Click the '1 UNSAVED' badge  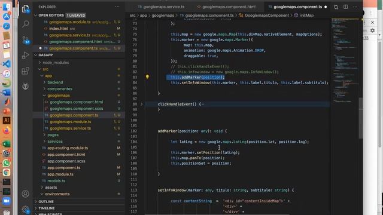tap(76, 16)
